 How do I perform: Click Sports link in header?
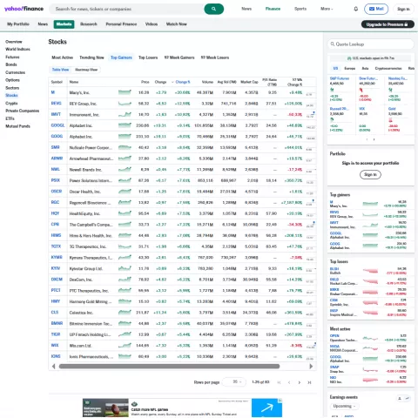pos(300,9)
